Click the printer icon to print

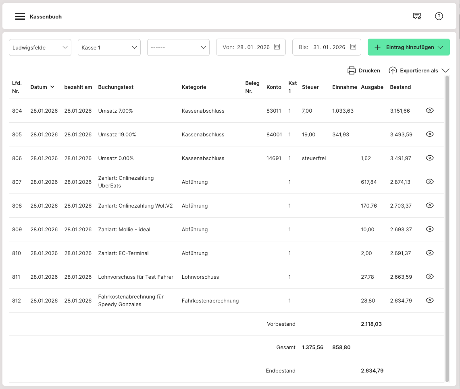[352, 70]
